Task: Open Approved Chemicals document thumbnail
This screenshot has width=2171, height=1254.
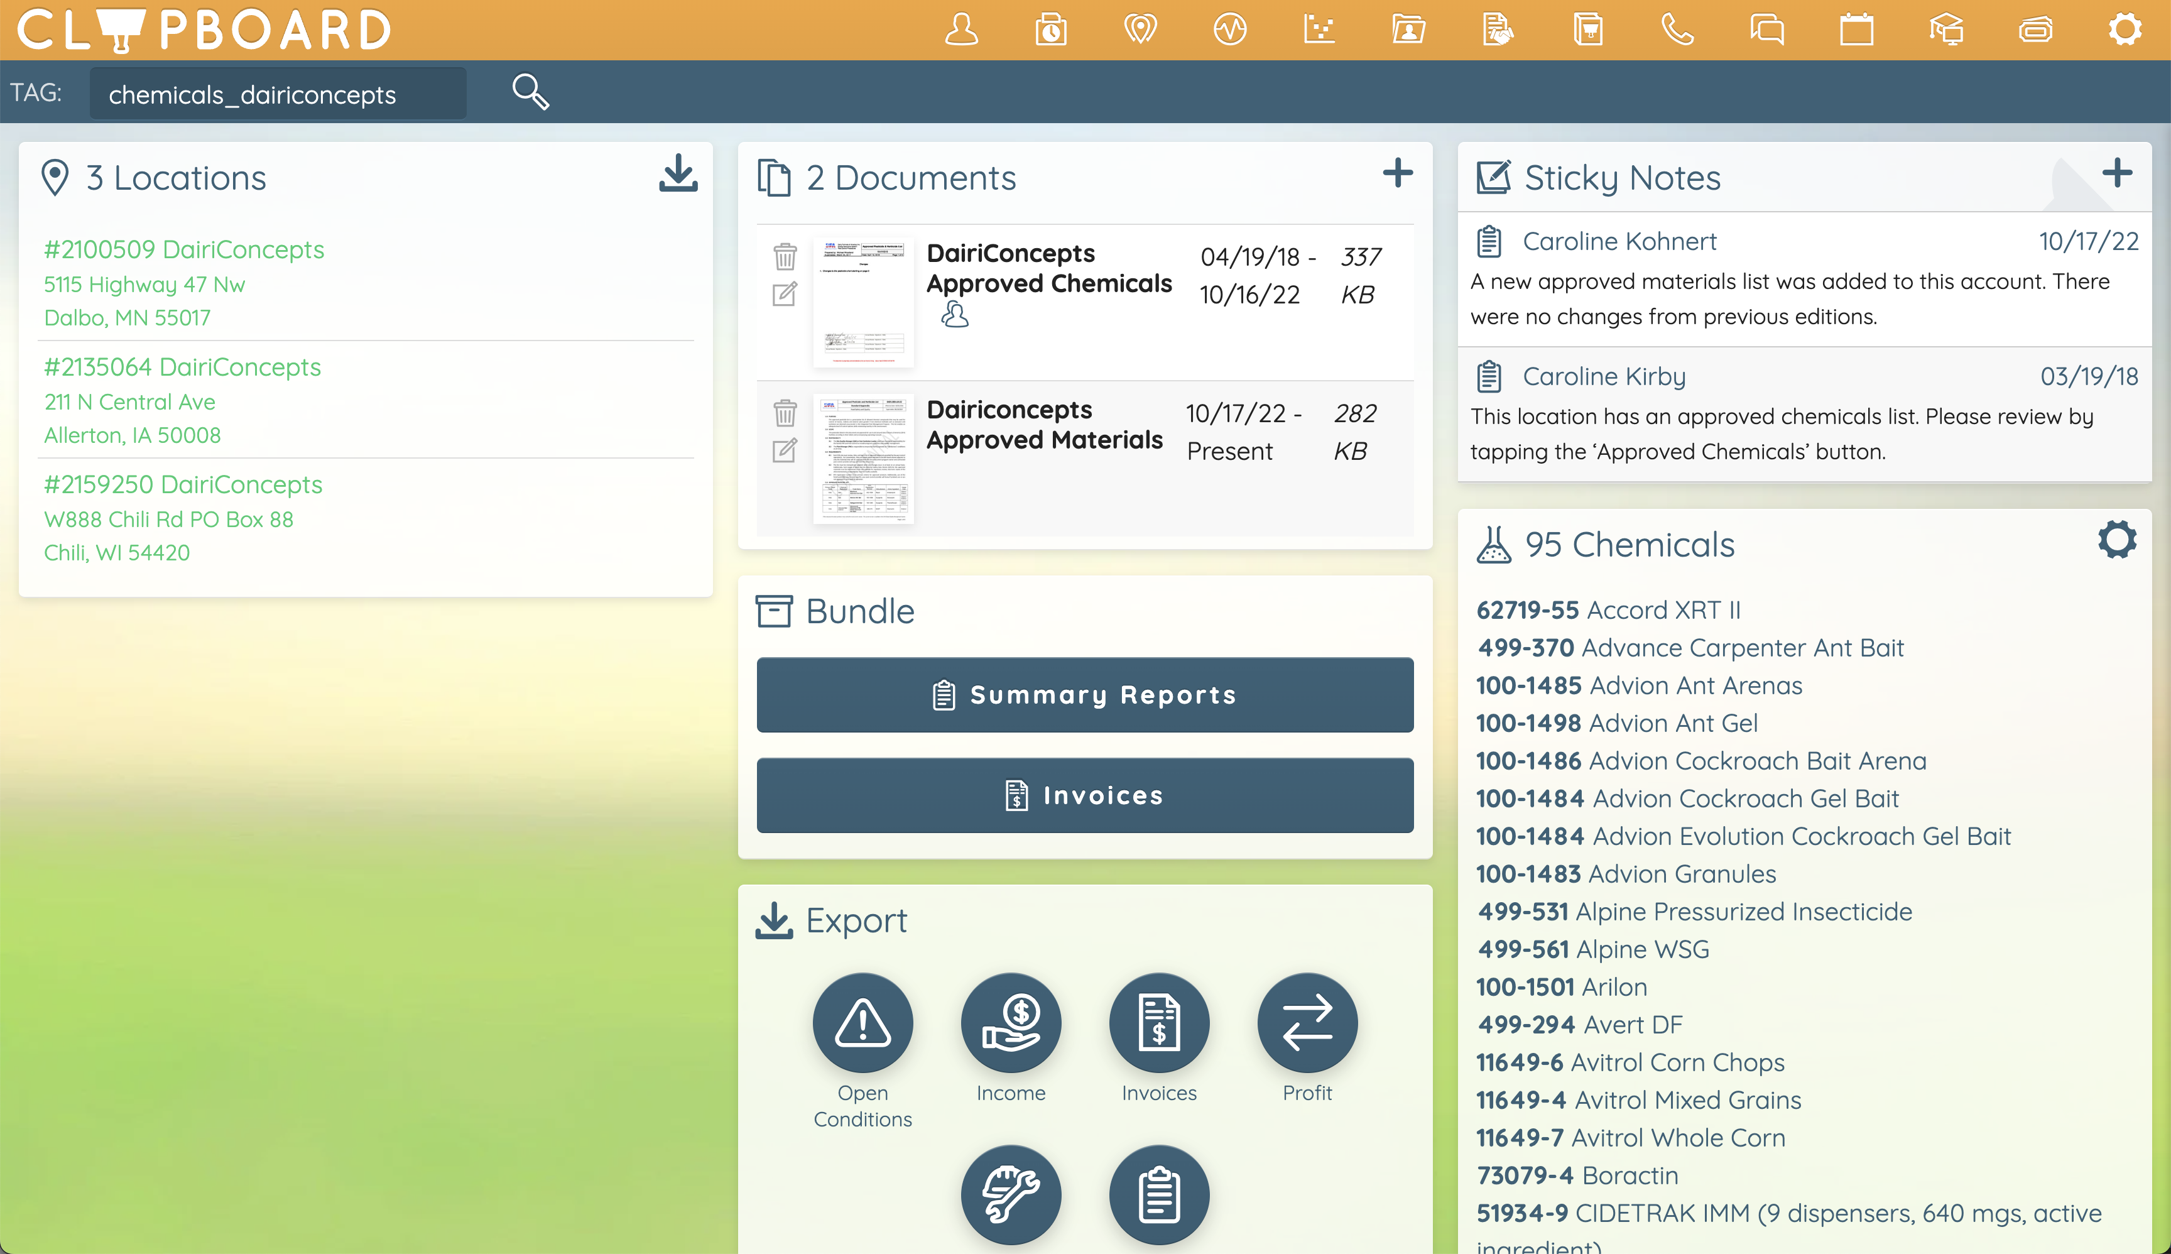Action: (x=863, y=302)
